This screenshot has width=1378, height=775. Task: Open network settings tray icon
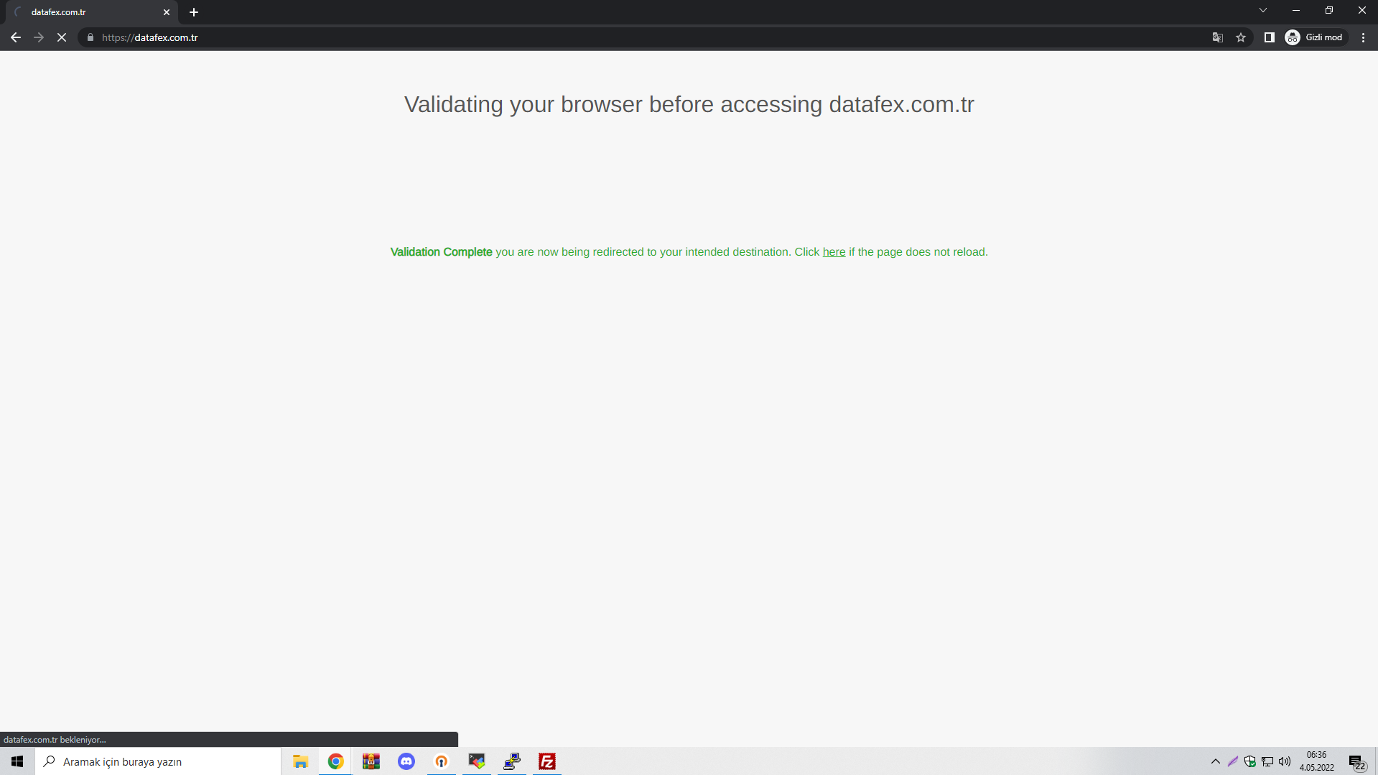click(1267, 761)
